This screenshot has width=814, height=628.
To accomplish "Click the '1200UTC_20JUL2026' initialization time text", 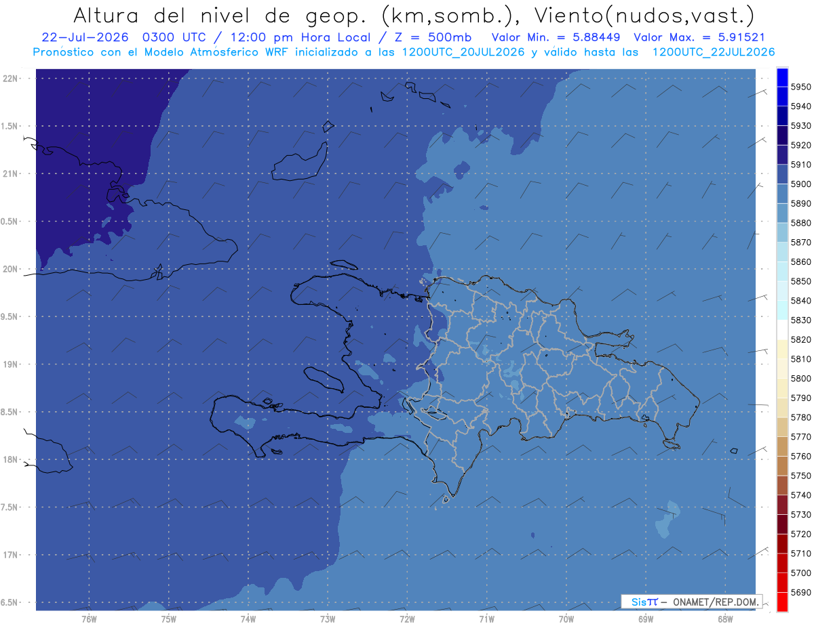I will coord(463,52).
